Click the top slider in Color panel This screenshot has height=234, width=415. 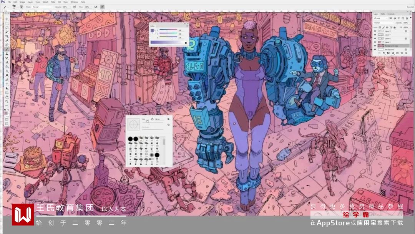[168, 30]
